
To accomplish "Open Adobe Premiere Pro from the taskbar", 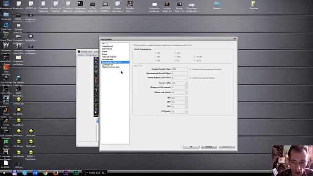I will pos(66,173).
